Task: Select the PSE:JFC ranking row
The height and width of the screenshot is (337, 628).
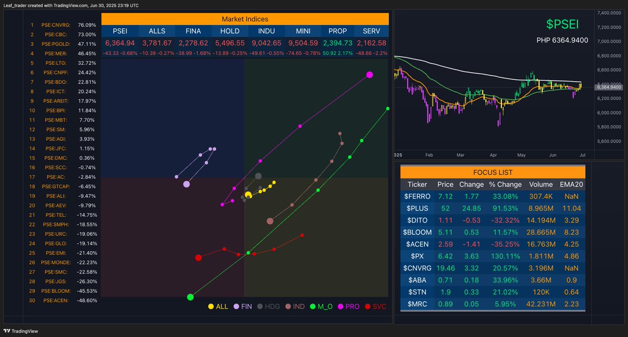Action: (63, 148)
